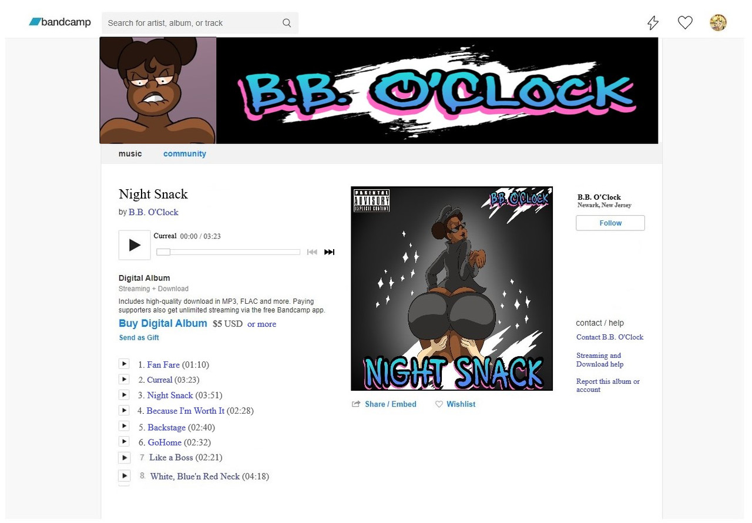This screenshot has height=523, width=752.
Task: Skip to next track
Action: (329, 252)
